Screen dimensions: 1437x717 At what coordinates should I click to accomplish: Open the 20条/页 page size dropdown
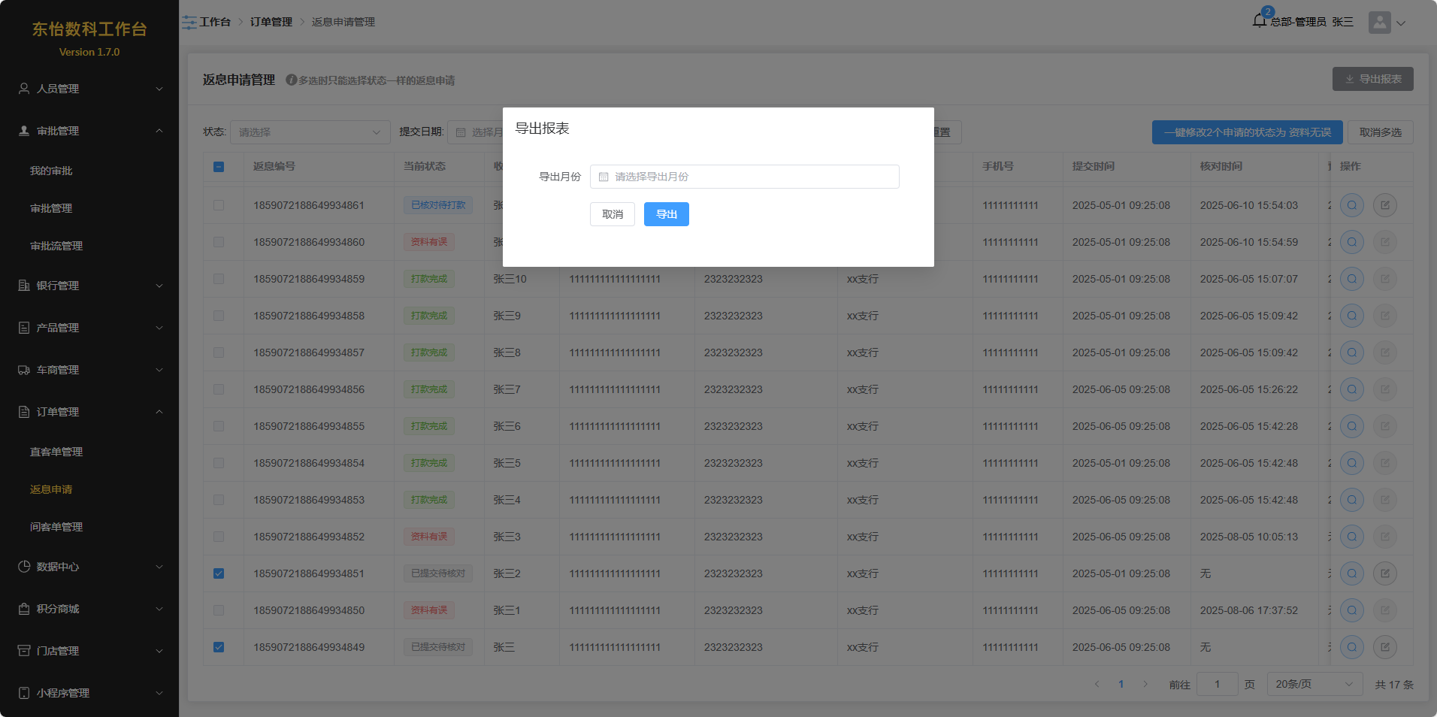(x=1314, y=684)
